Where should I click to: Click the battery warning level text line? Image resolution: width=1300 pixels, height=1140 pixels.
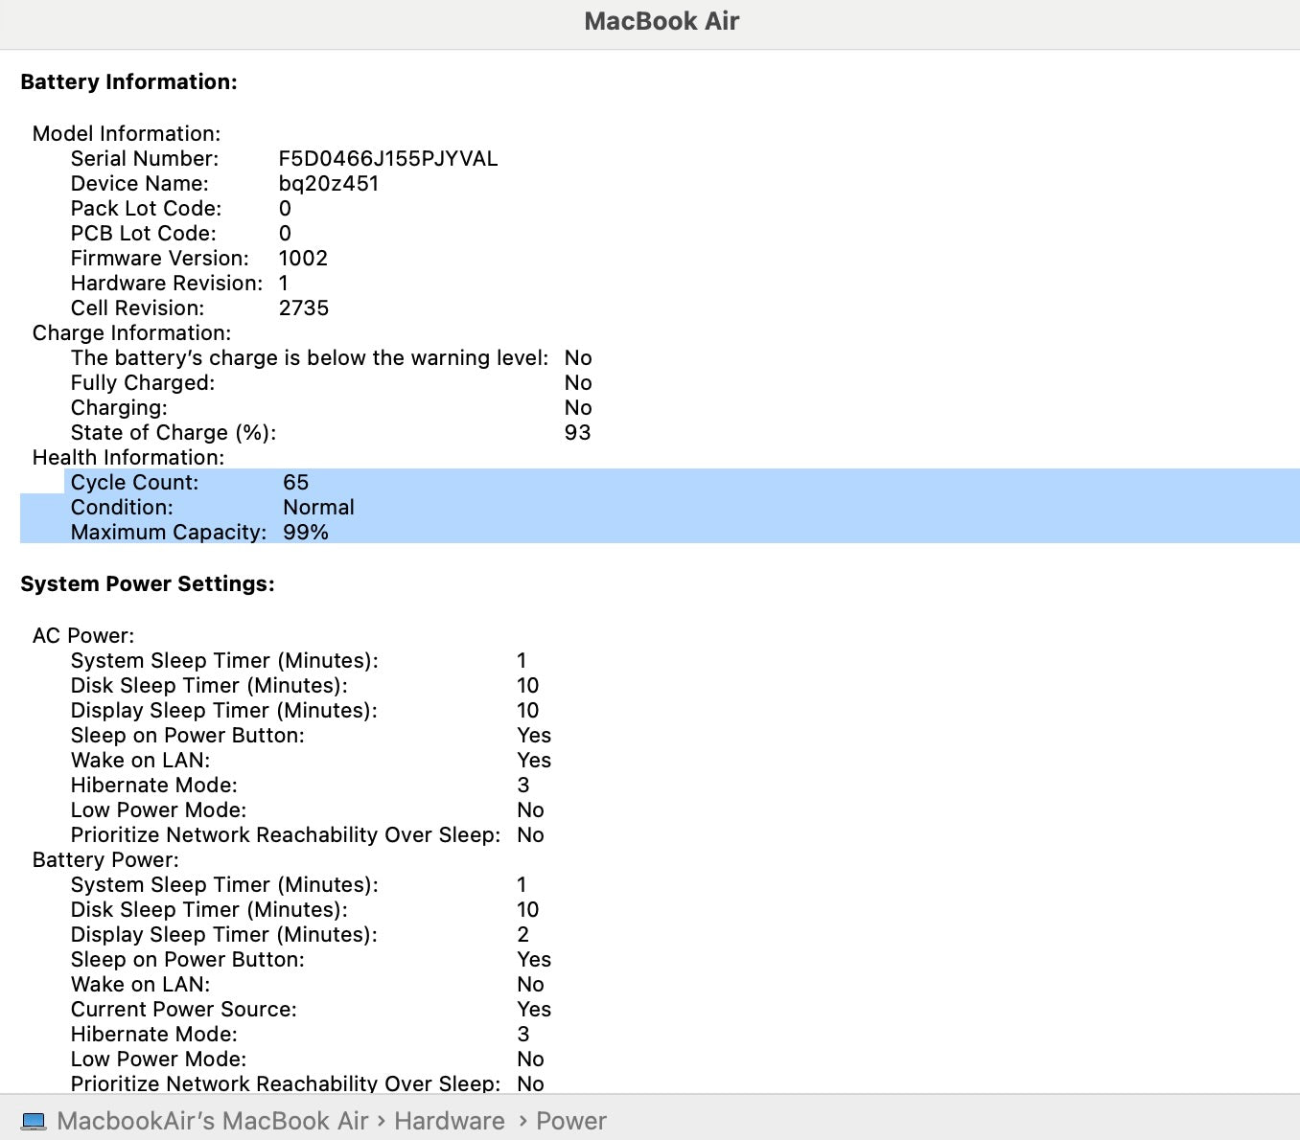(x=310, y=358)
